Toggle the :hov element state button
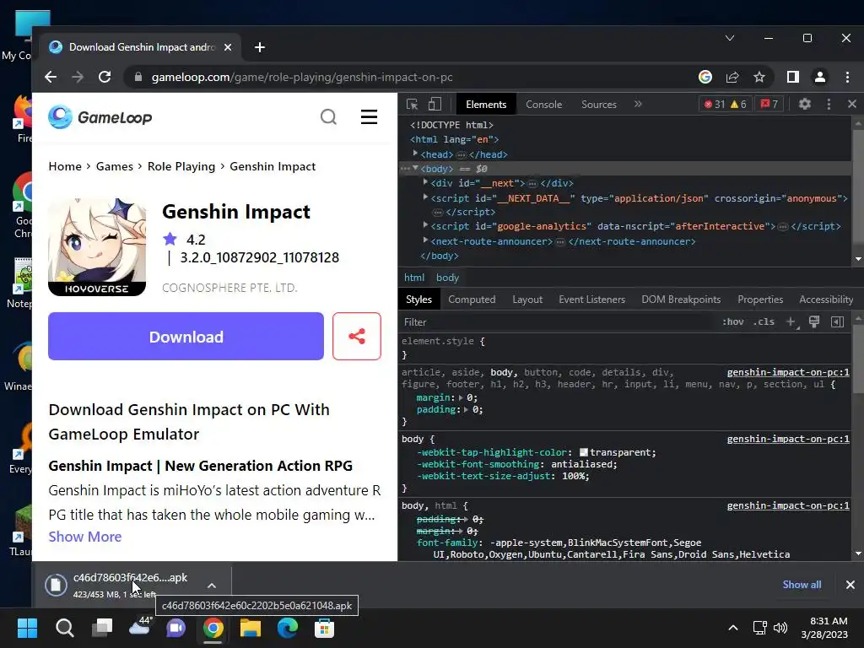 (x=733, y=321)
